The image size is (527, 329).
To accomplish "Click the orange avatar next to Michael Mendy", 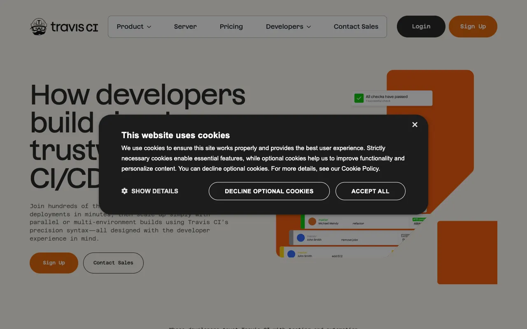I will pyautogui.click(x=312, y=221).
